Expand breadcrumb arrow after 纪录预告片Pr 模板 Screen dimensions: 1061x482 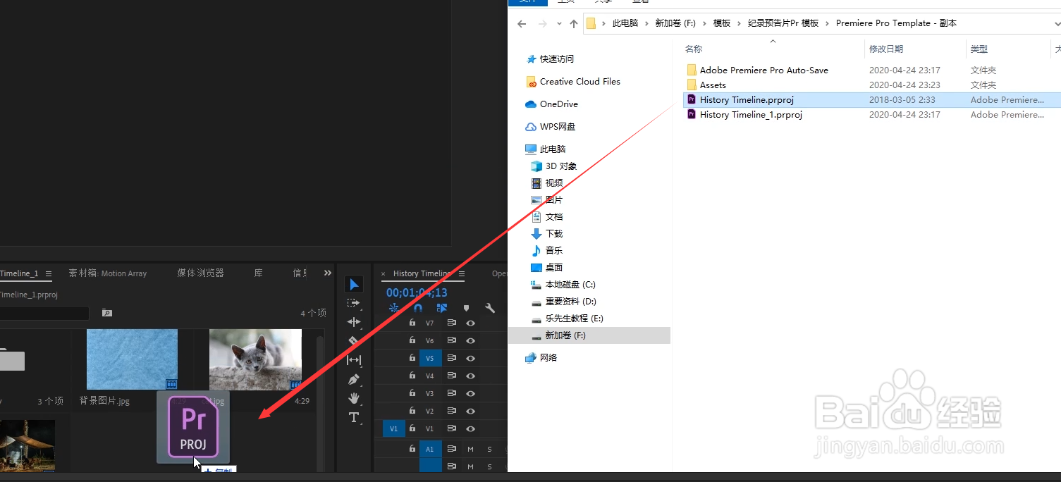(828, 23)
